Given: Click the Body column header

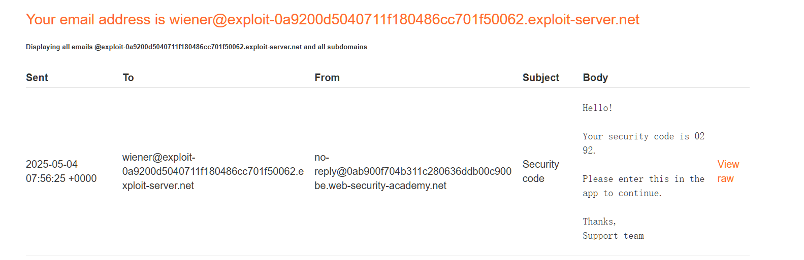Looking at the screenshot, I should (595, 78).
